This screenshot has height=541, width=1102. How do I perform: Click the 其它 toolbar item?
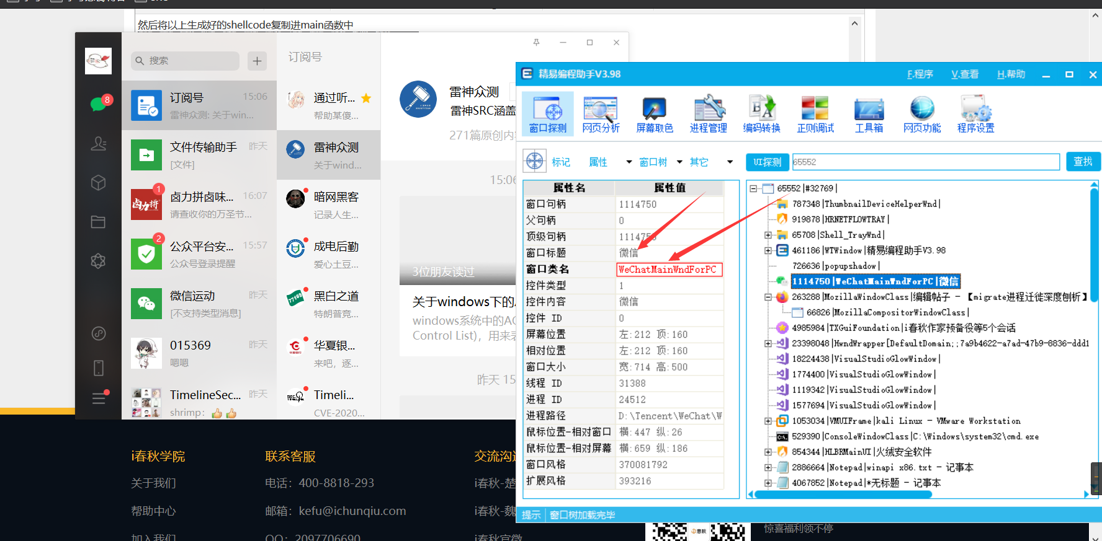click(699, 162)
